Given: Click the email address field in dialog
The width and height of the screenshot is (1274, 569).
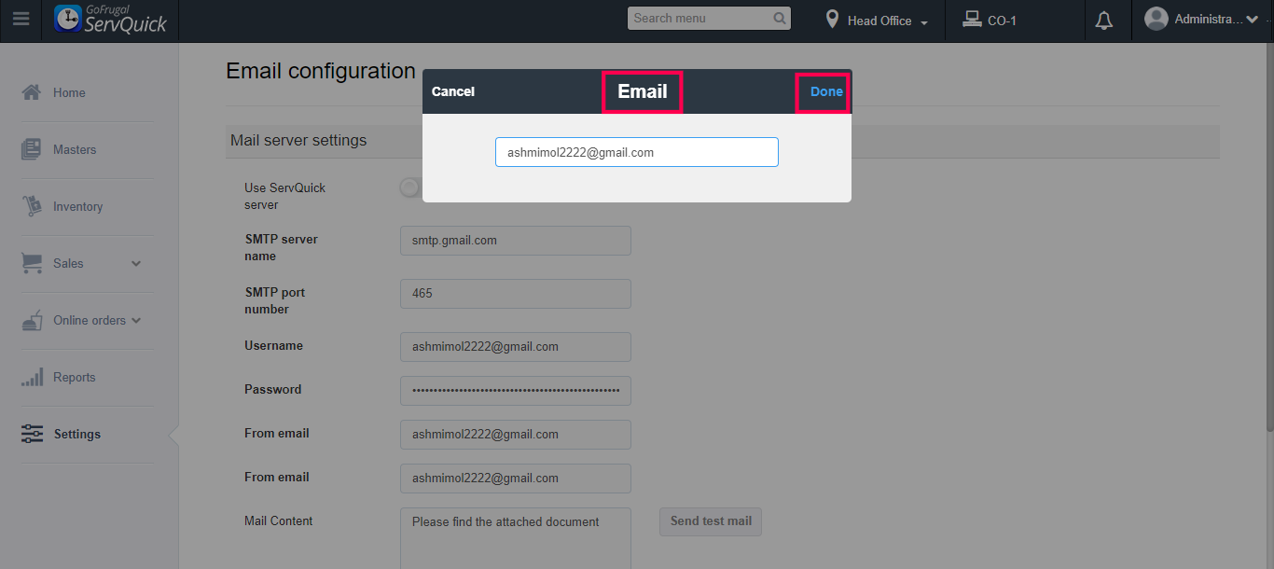Looking at the screenshot, I should [x=636, y=152].
